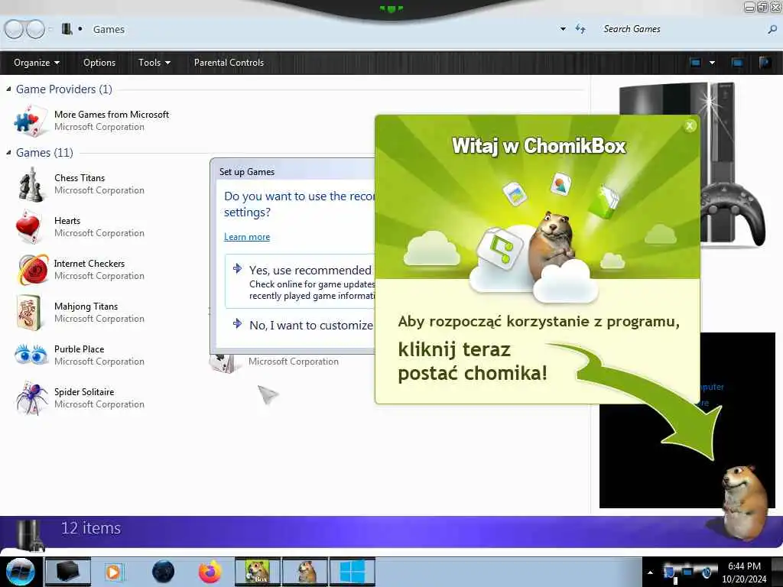Open the Chess Titans game icon
Image resolution: width=783 pixels, height=587 pixels.
(x=31, y=184)
